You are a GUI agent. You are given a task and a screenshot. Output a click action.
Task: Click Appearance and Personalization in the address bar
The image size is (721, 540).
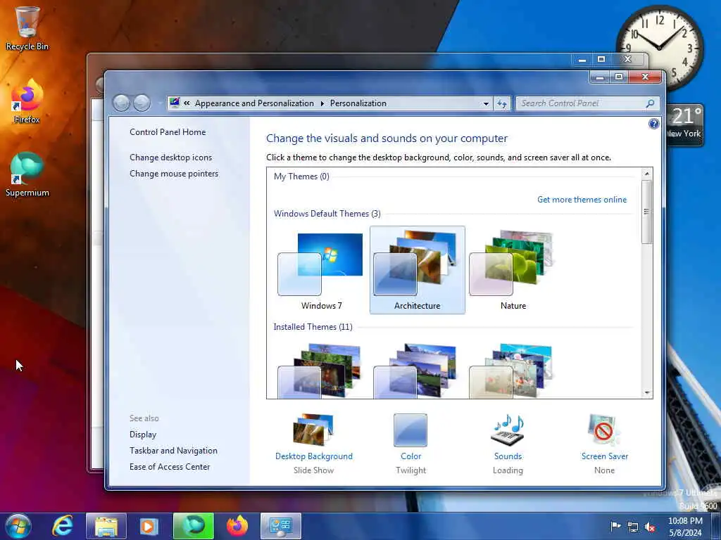pyautogui.click(x=254, y=103)
